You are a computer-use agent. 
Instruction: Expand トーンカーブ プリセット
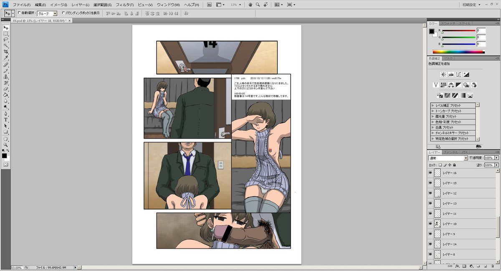433,111
